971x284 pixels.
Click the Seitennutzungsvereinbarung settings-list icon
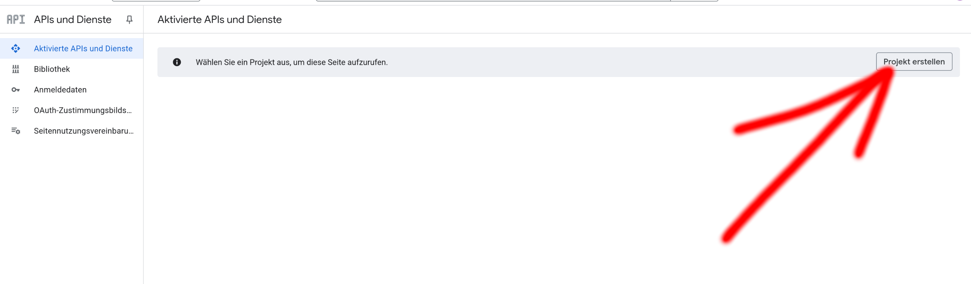point(16,131)
